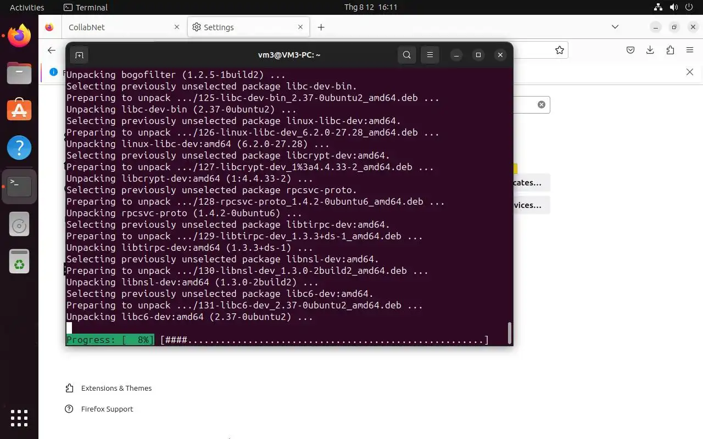Switch to the Settings tab
This screenshot has width=703, height=439.
(248, 27)
